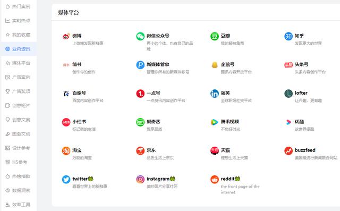Screen dimensions: 340x211
Task: Open the red buzzfeed arrow icon
Action: pos(288,151)
